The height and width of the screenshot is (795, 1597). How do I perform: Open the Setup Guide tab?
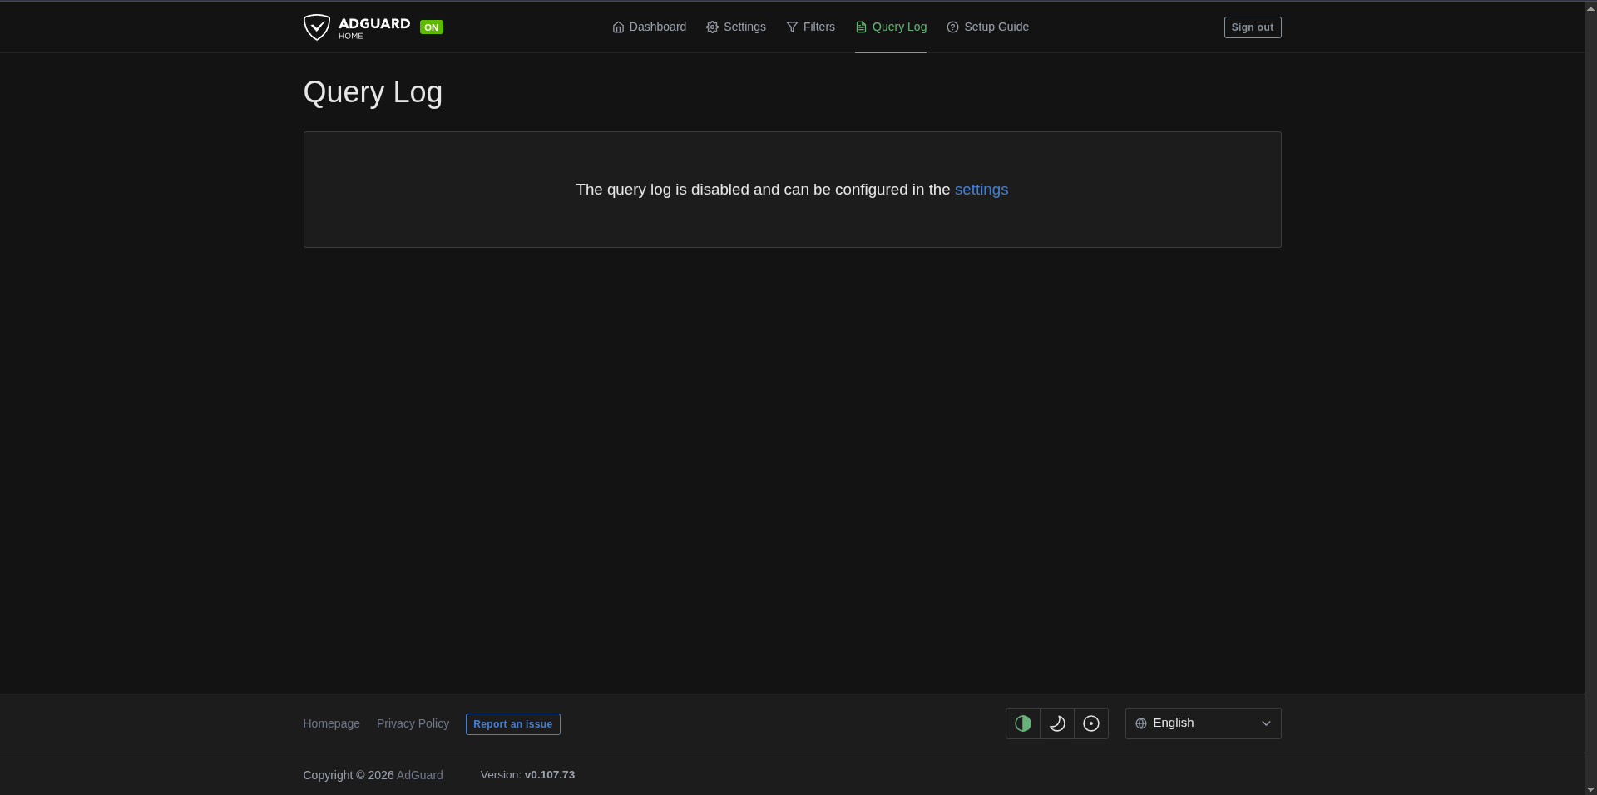point(988,27)
